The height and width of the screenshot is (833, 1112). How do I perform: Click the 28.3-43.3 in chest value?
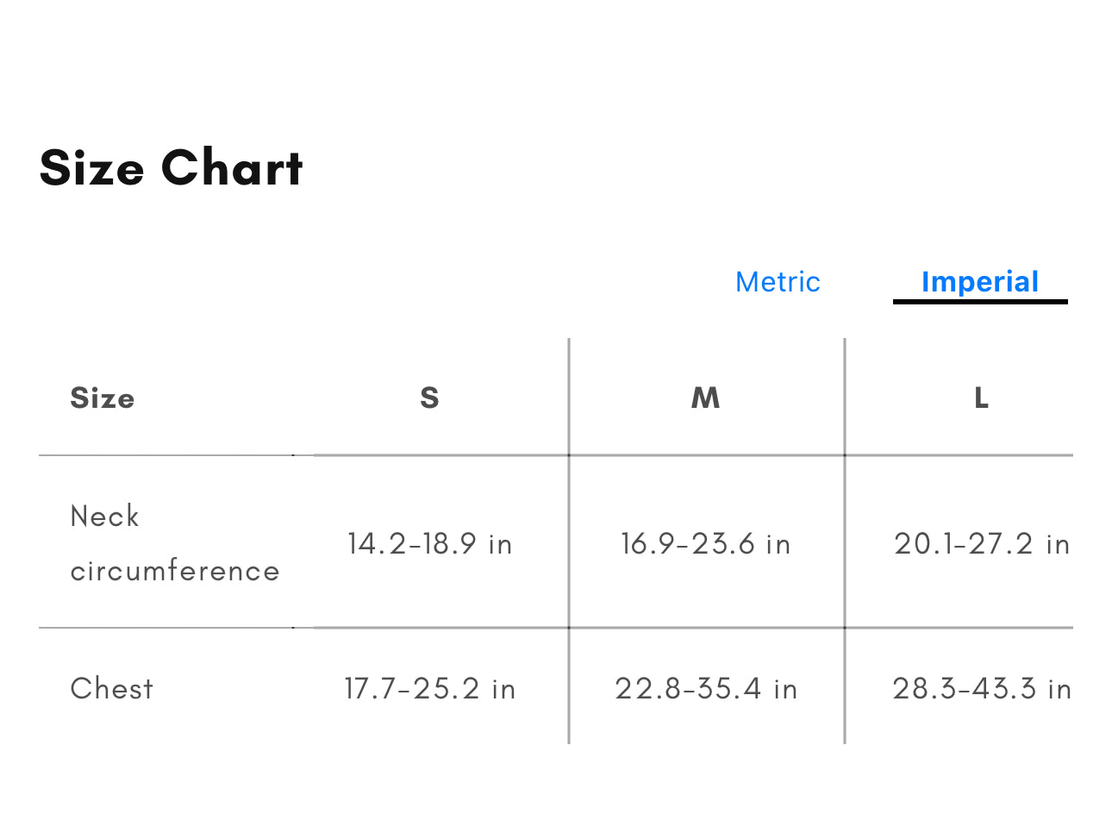pyautogui.click(x=981, y=689)
